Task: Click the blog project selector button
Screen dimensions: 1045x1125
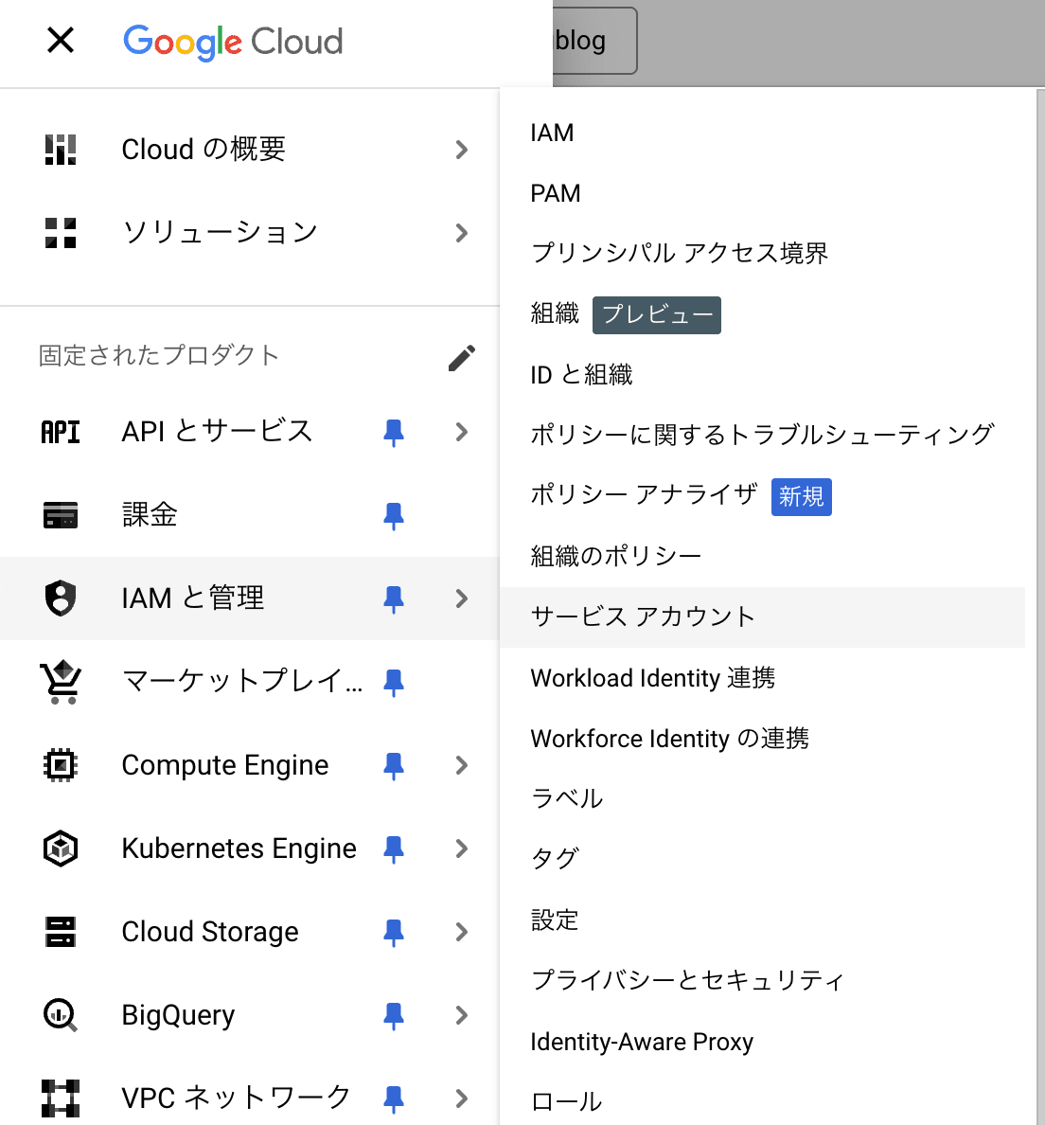Action: (x=593, y=41)
